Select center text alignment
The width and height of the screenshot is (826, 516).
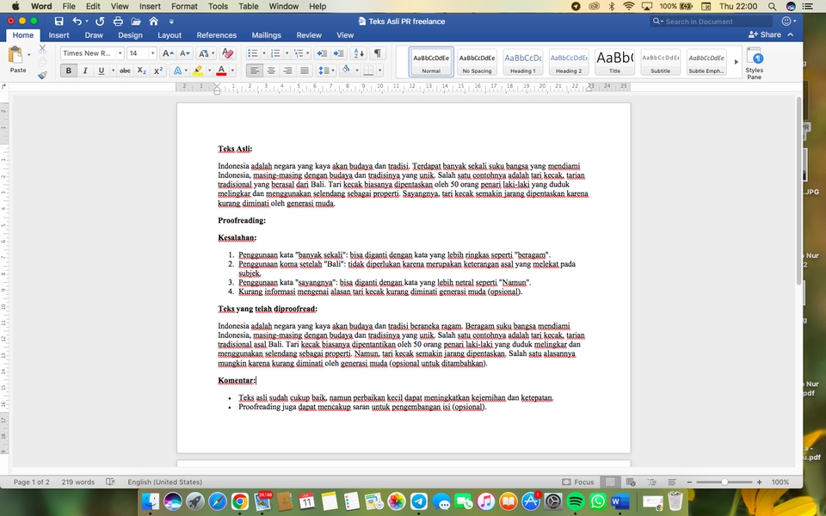(x=271, y=71)
